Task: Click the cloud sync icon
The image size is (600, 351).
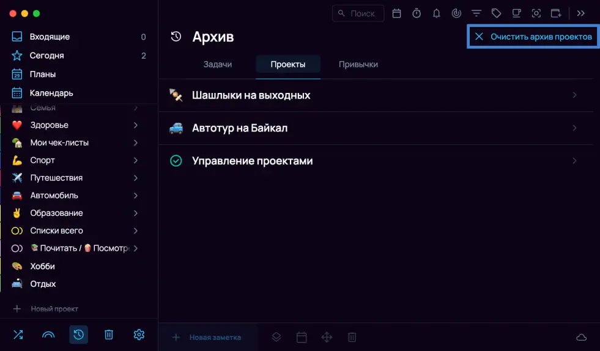Action: (581, 338)
